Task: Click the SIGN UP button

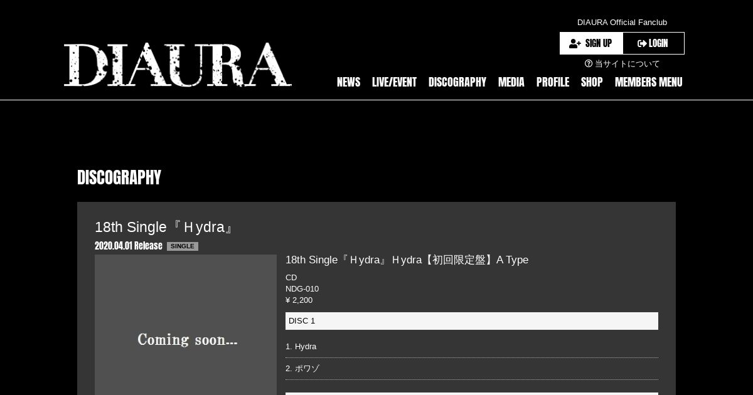Action: click(x=591, y=43)
